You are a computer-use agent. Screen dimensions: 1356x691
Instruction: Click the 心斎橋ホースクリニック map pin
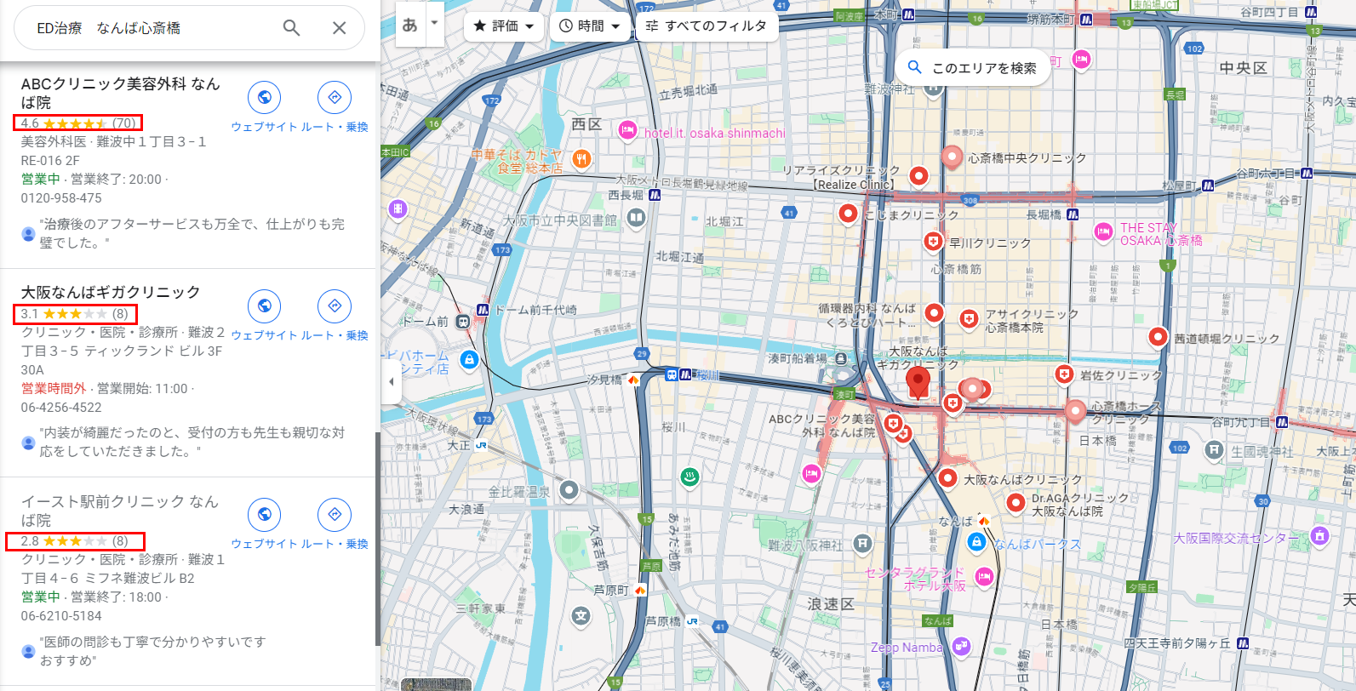tap(1075, 411)
